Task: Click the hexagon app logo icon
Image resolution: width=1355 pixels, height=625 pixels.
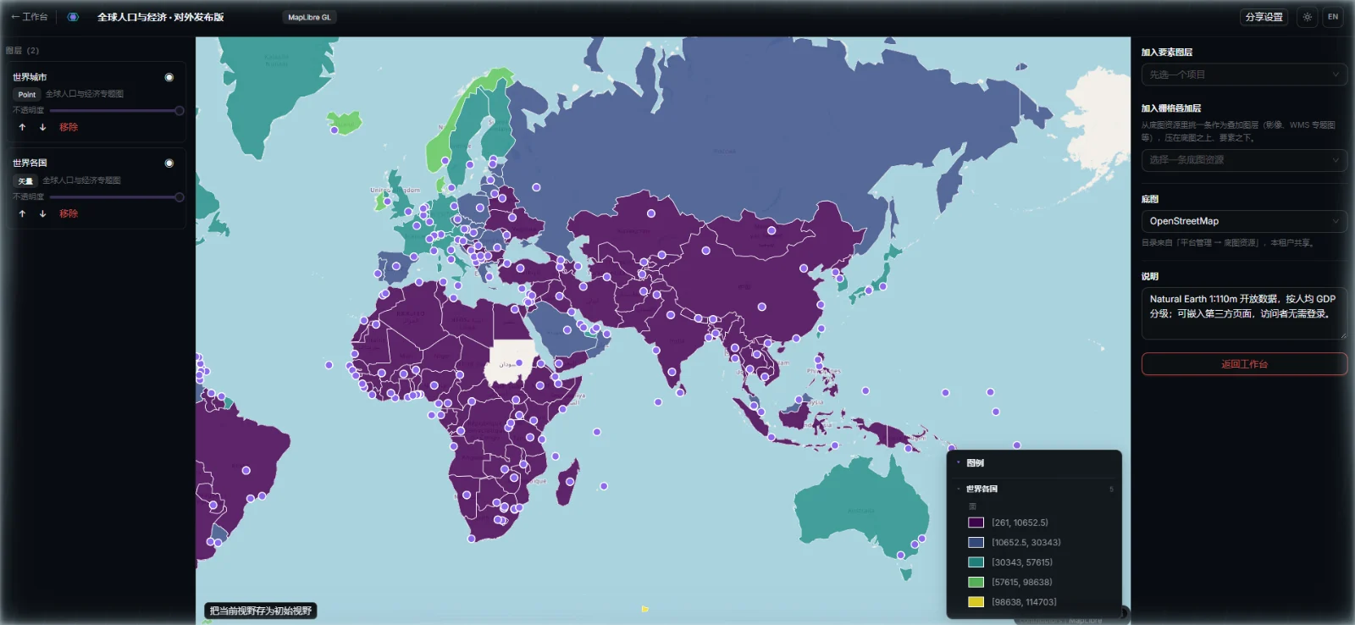Action: 73,17
